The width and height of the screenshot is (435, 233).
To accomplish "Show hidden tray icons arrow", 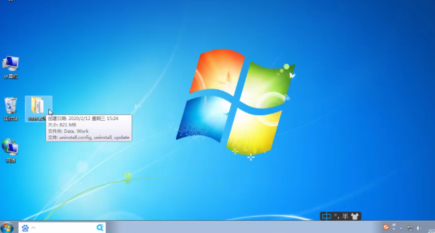I will [x=401, y=228].
